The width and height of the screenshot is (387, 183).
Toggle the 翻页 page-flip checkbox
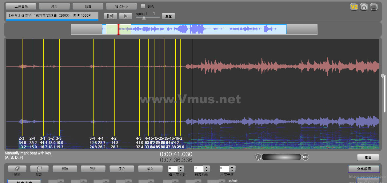(143, 6)
